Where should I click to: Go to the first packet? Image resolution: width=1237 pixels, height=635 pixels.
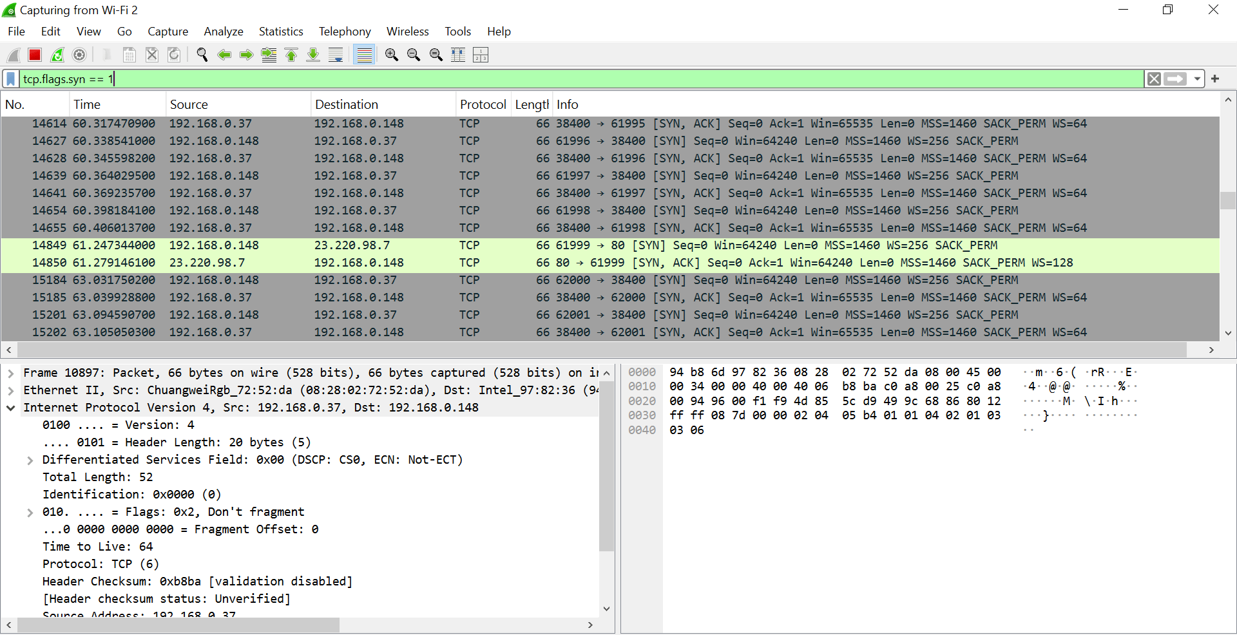291,55
